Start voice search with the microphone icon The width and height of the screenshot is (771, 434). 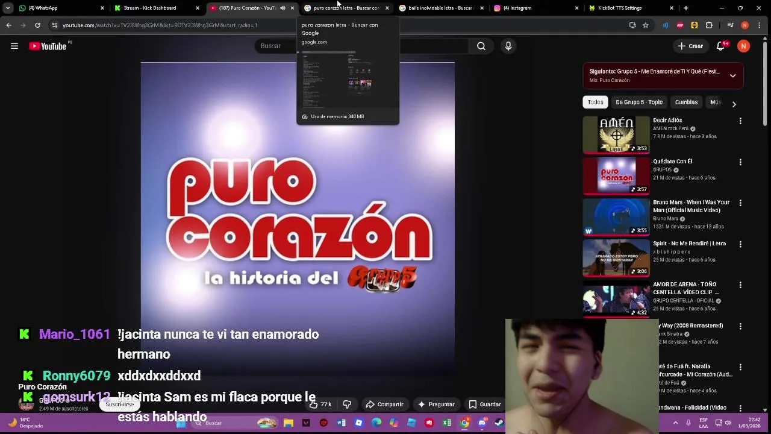[x=508, y=46]
